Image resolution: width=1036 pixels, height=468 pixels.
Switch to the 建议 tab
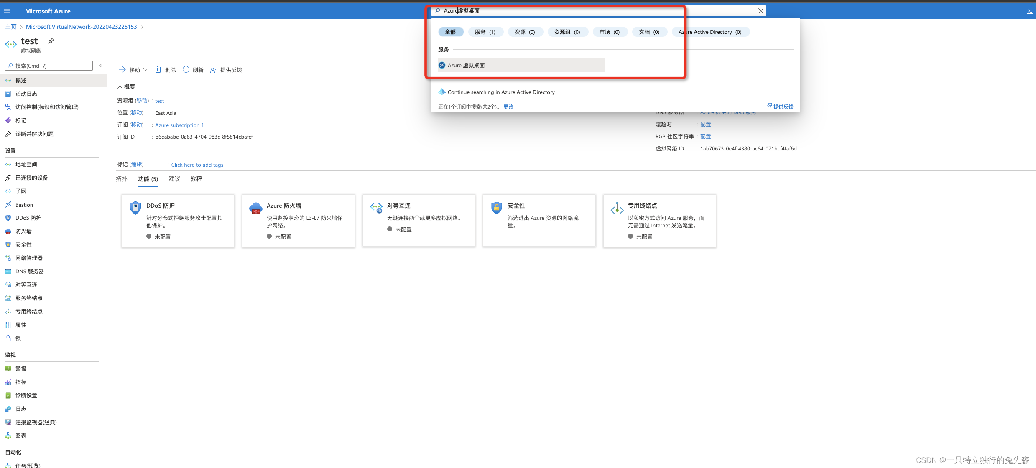(174, 179)
